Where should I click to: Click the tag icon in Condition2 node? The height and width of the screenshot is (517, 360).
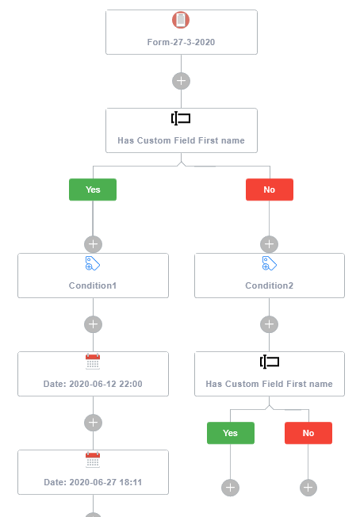269,263
